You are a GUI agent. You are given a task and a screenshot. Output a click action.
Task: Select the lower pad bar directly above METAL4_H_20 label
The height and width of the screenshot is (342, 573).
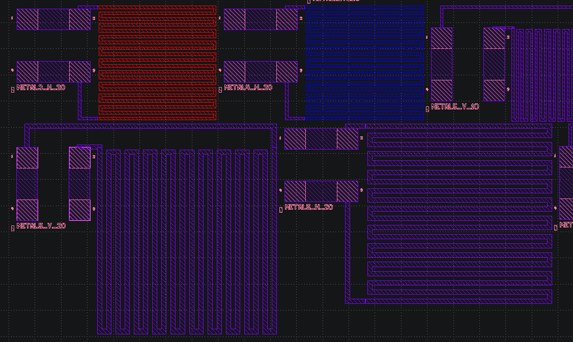tap(261, 72)
